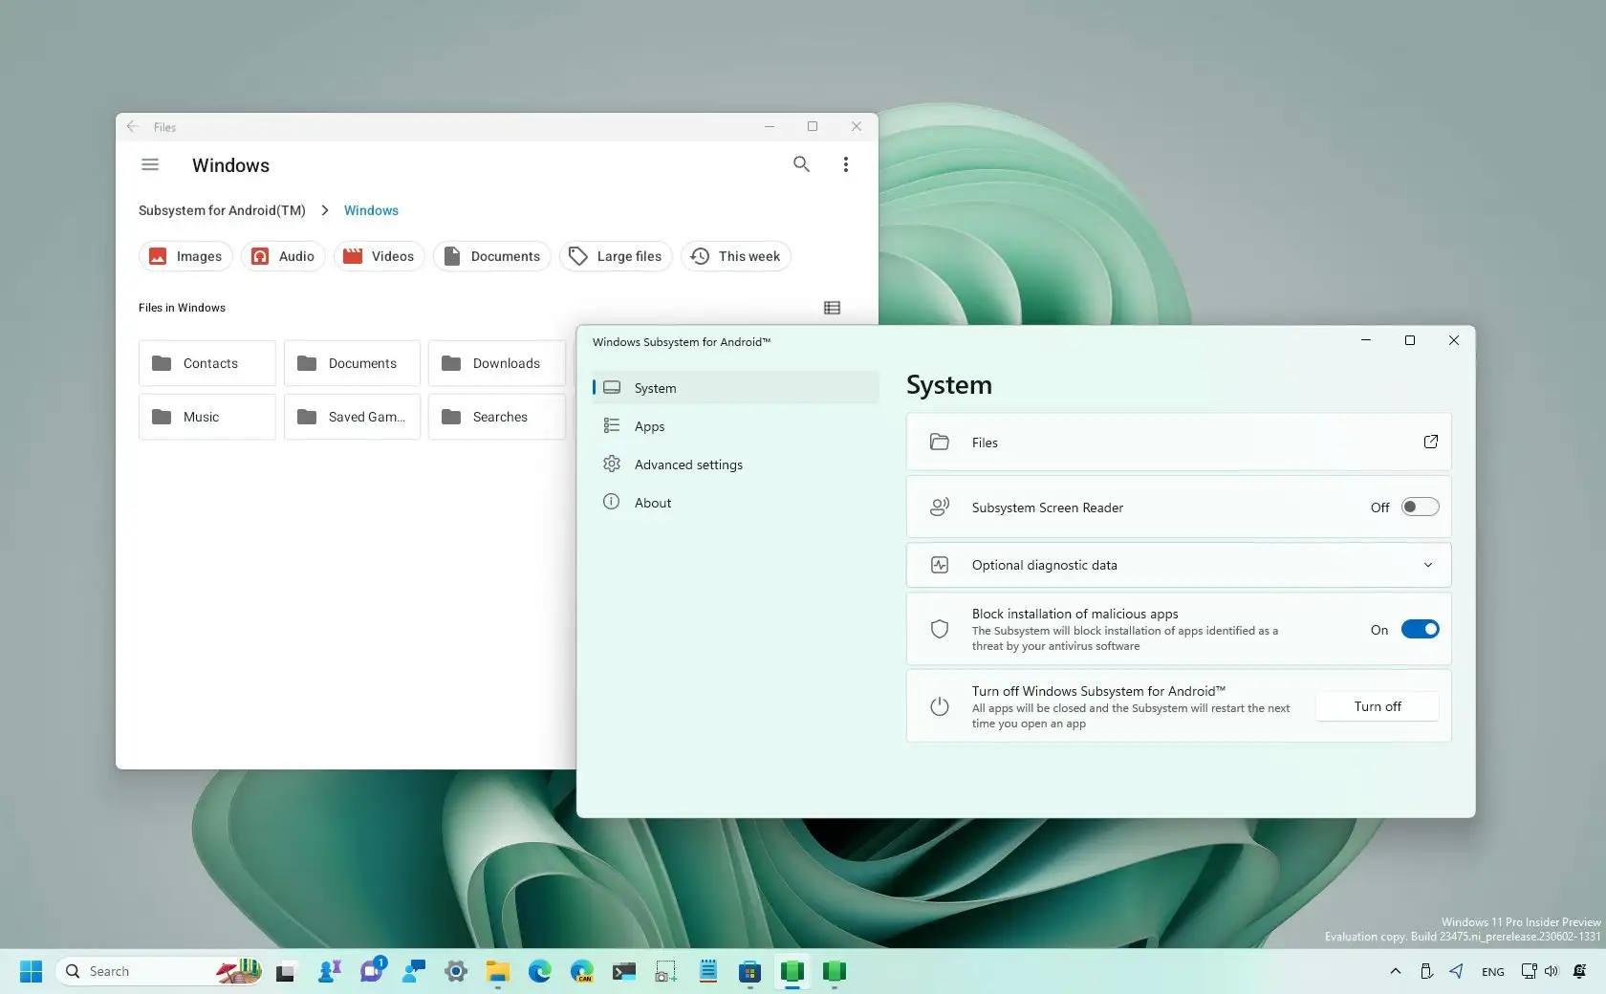Disable Block installation of malicious apps
The image size is (1606, 994).
click(x=1420, y=629)
